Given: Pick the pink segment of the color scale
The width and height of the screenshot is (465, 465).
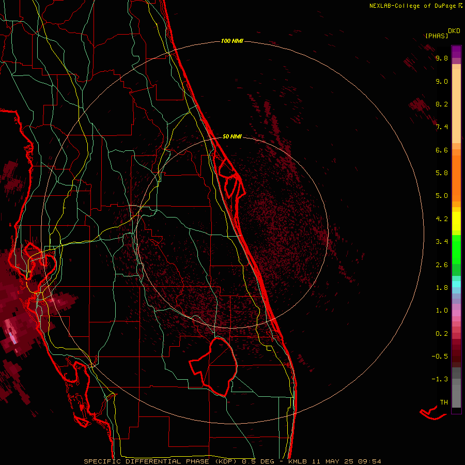Looking at the screenshot, I should [x=456, y=313].
